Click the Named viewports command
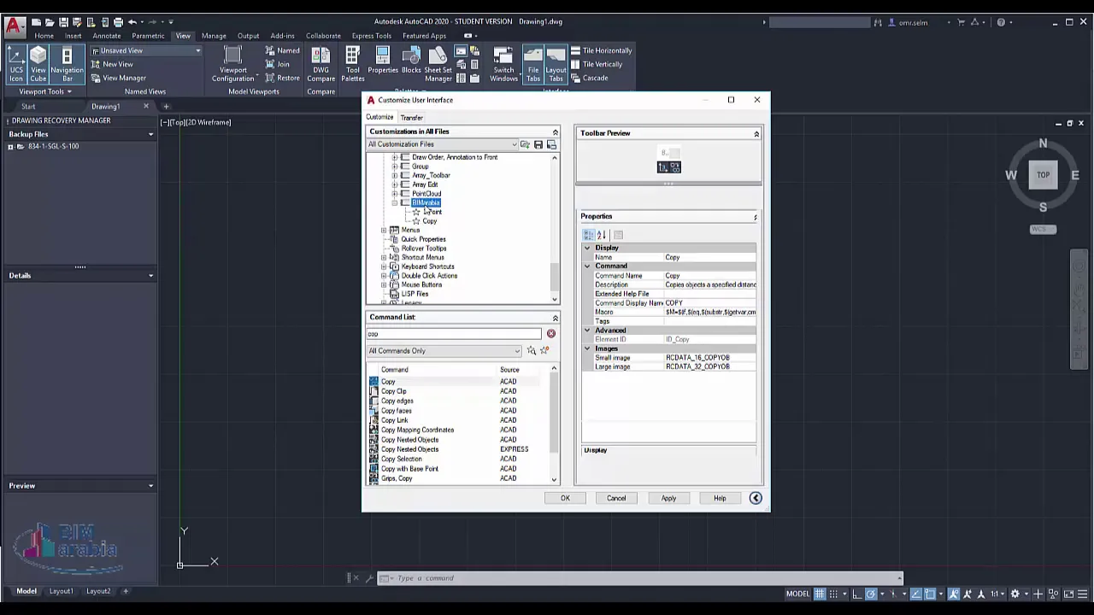The image size is (1094, 615). tap(282, 50)
